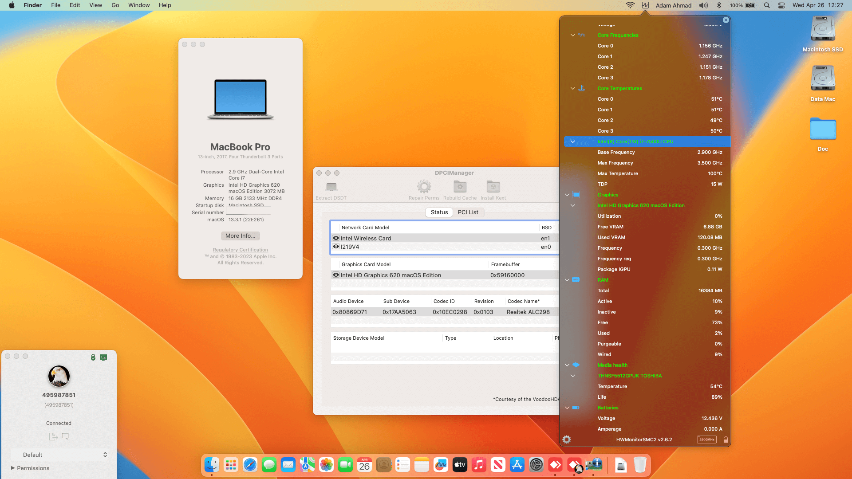
Task: Open Freeform from the Dock
Action: [441, 465]
